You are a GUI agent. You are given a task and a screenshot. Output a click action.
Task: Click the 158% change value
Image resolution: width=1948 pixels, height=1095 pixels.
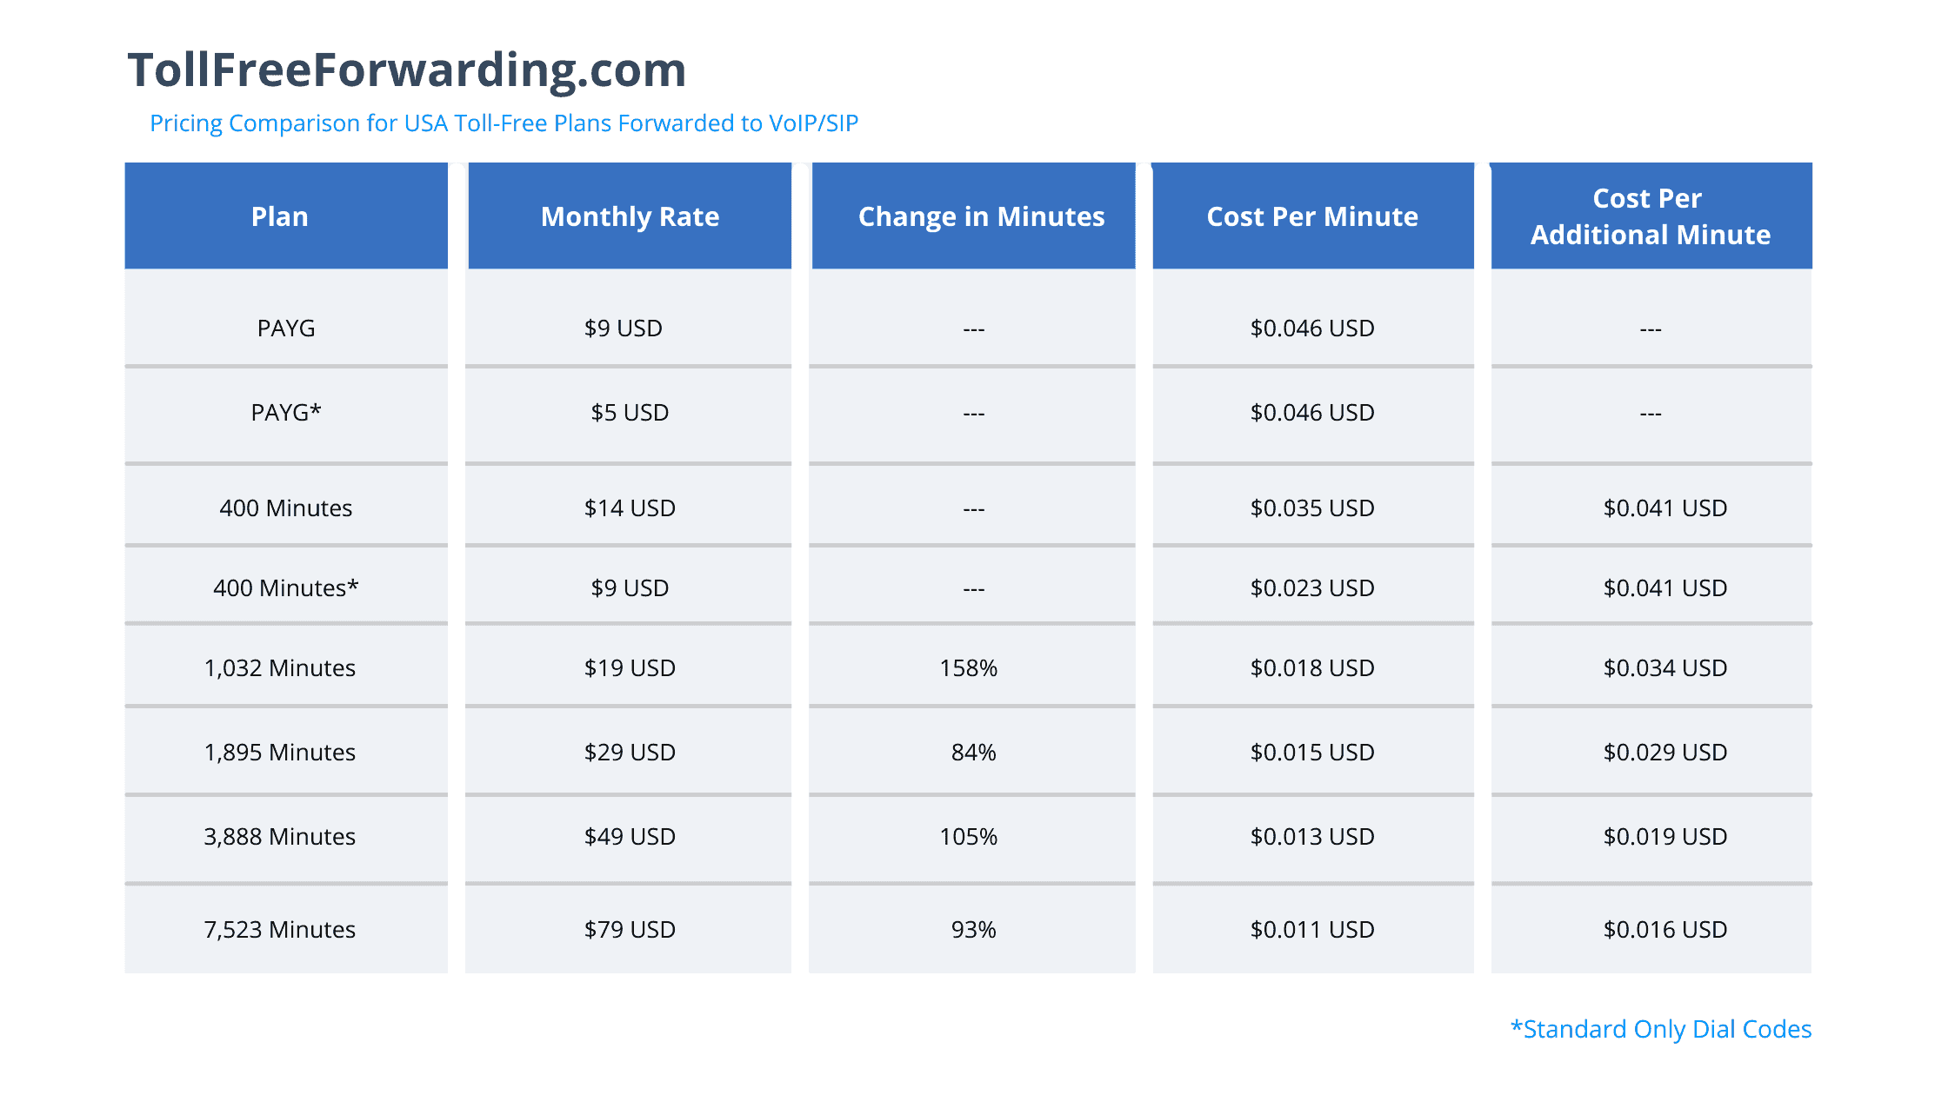point(969,667)
